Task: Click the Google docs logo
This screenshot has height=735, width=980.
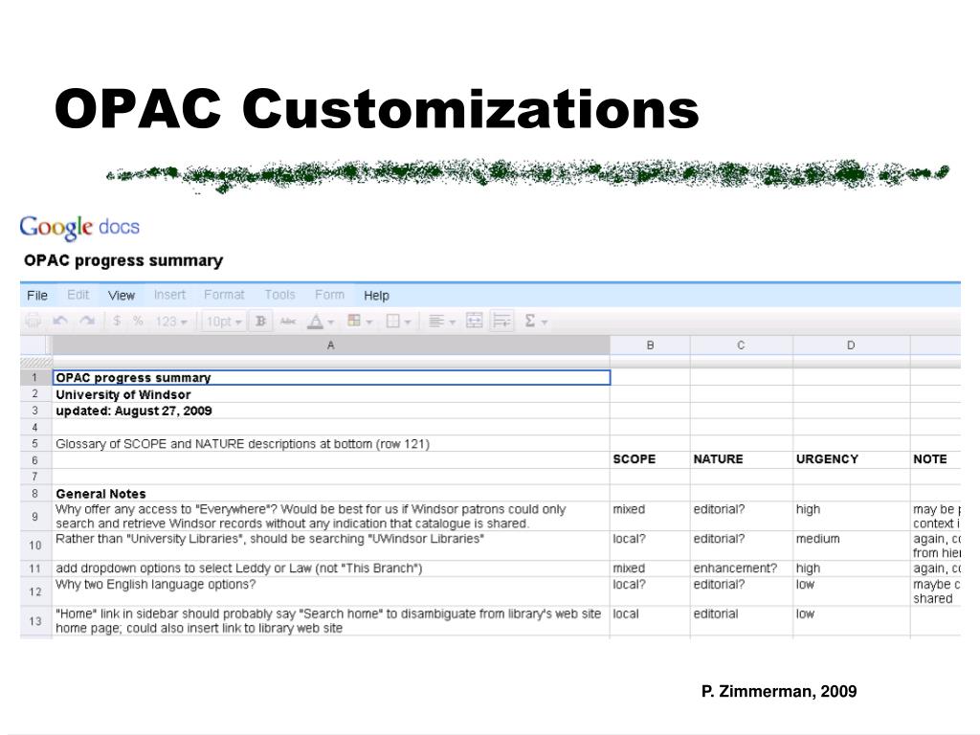Action: (79, 228)
